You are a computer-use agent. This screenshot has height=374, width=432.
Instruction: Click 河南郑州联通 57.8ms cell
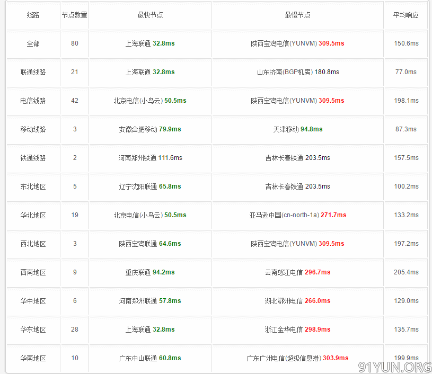150,301
